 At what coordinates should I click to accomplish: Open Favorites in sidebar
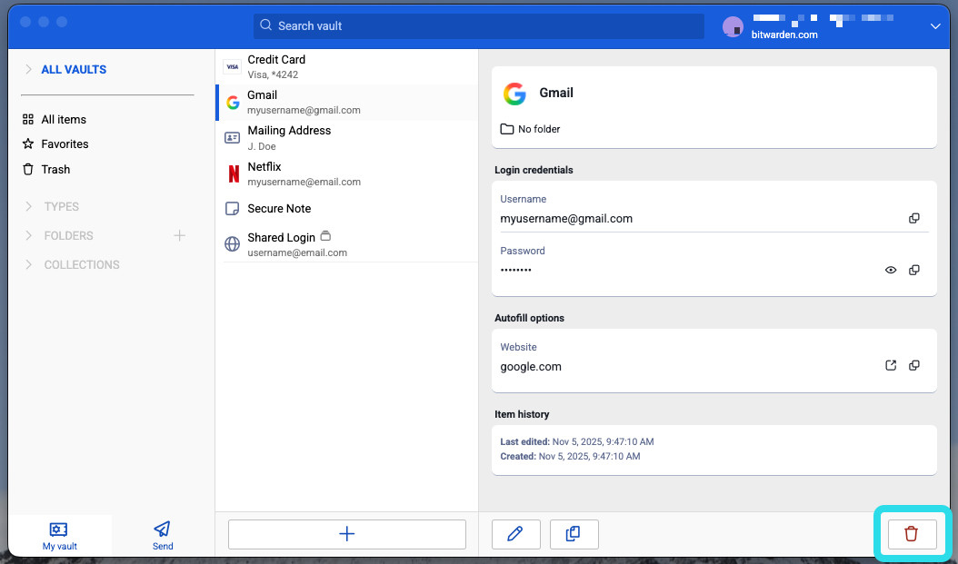coord(65,144)
